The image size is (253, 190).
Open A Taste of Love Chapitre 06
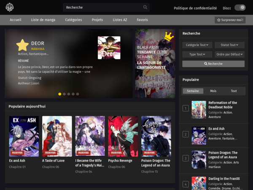(51, 167)
